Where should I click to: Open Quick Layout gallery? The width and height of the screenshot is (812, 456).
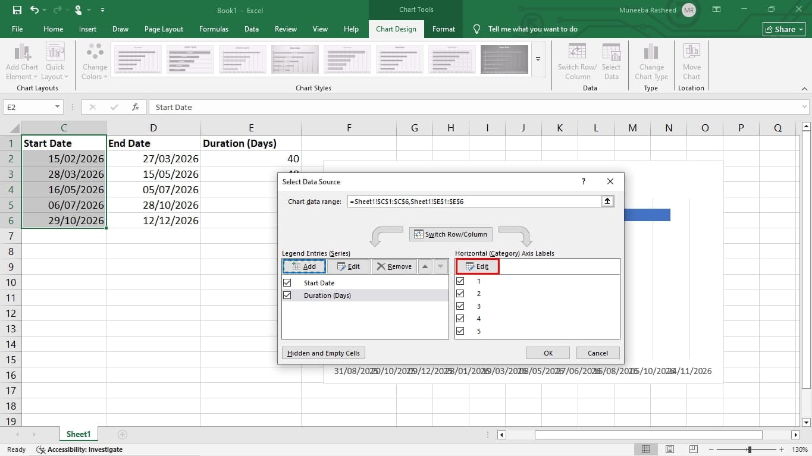click(x=55, y=61)
